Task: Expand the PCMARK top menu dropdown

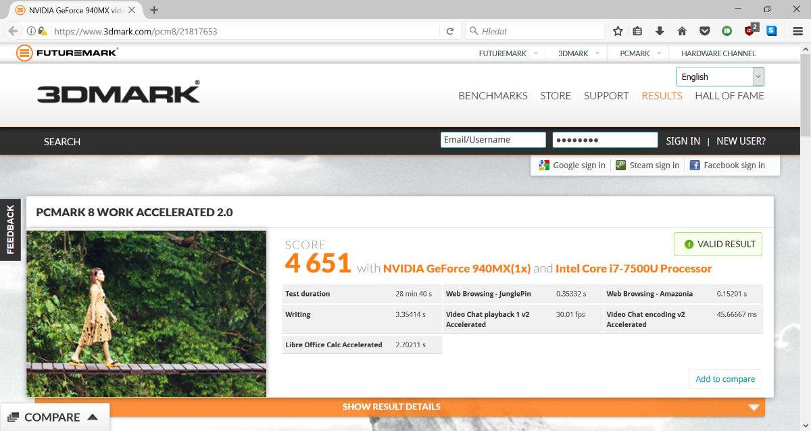Action: coord(658,53)
